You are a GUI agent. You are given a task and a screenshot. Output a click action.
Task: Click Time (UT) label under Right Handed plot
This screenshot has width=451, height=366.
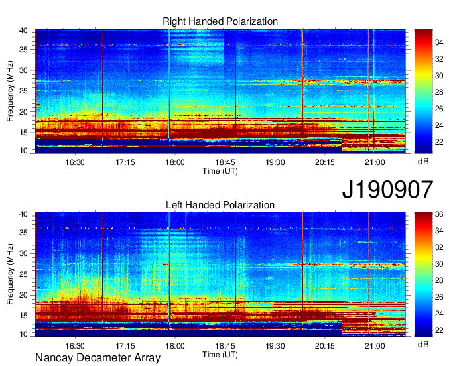click(x=220, y=171)
